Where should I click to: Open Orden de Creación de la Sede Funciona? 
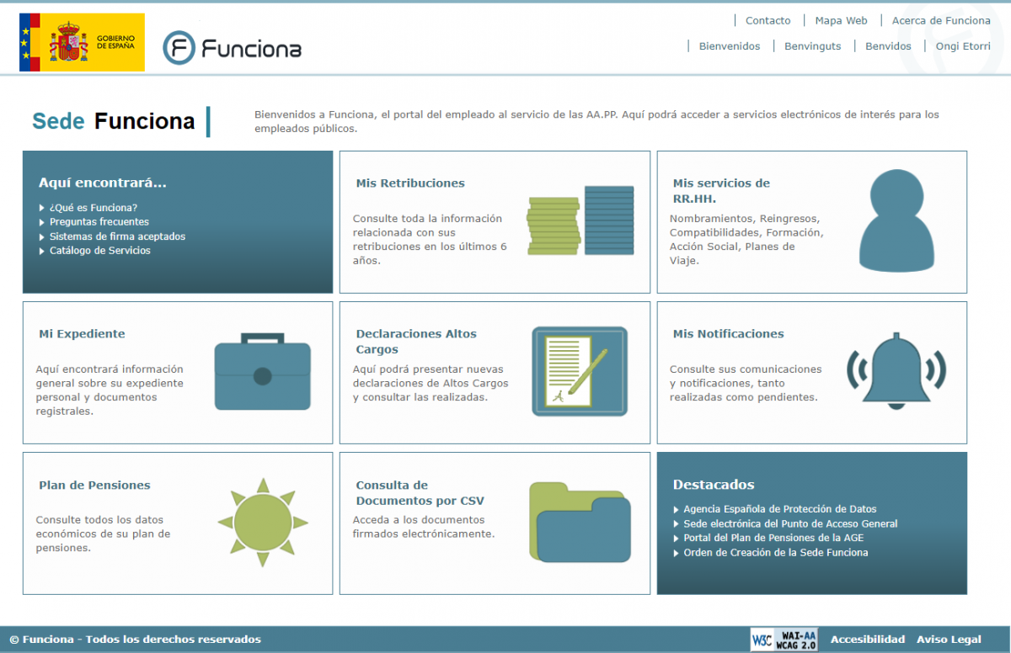tap(776, 553)
